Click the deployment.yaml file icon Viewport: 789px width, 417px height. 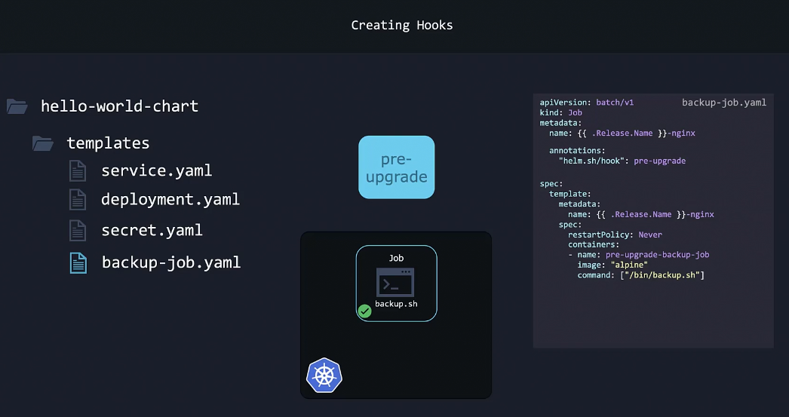[x=78, y=200]
